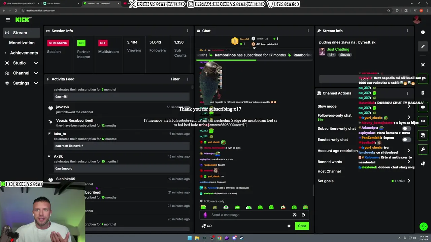Open Chat panel three-dot menu

(308, 31)
